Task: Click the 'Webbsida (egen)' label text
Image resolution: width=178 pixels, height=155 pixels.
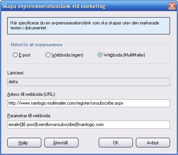Action: [x=67, y=55]
